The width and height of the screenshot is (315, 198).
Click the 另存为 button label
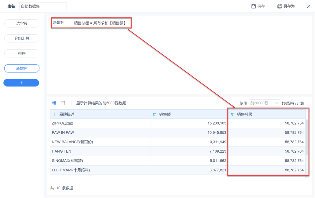(x=289, y=6)
